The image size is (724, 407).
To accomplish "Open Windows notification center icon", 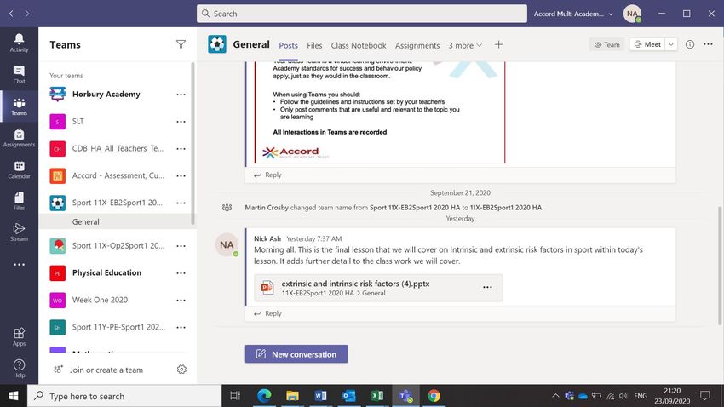I will tap(705, 395).
